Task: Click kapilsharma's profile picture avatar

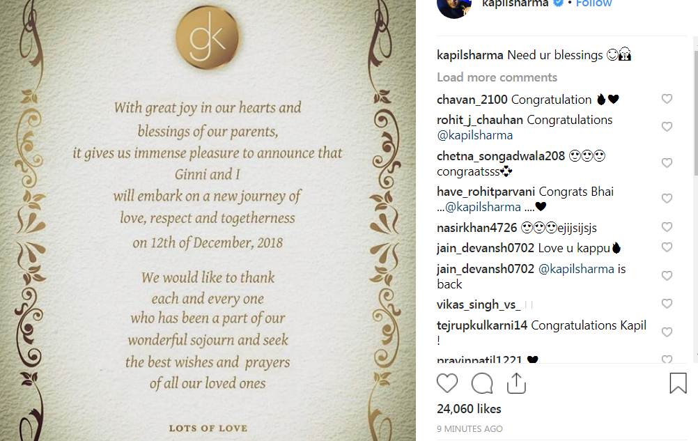Action: pos(454,6)
